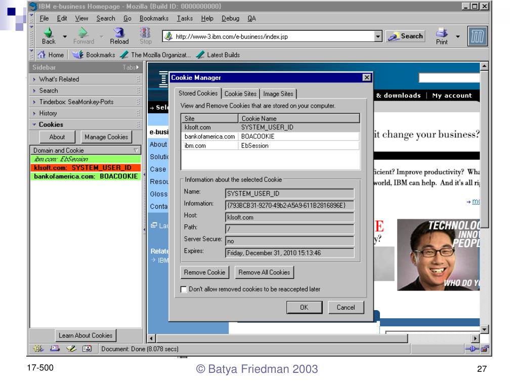This screenshot has width=518, height=388.
Task: Select ibm.com: EbSession in sidebar list
Action: (x=85, y=159)
